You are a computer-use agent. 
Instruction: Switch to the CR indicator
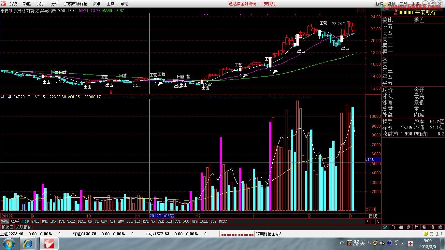(x=90, y=221)
